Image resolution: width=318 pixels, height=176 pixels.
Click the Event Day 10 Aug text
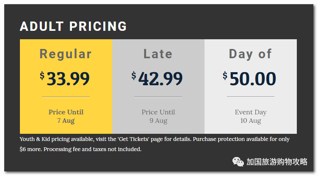(251, 116)
